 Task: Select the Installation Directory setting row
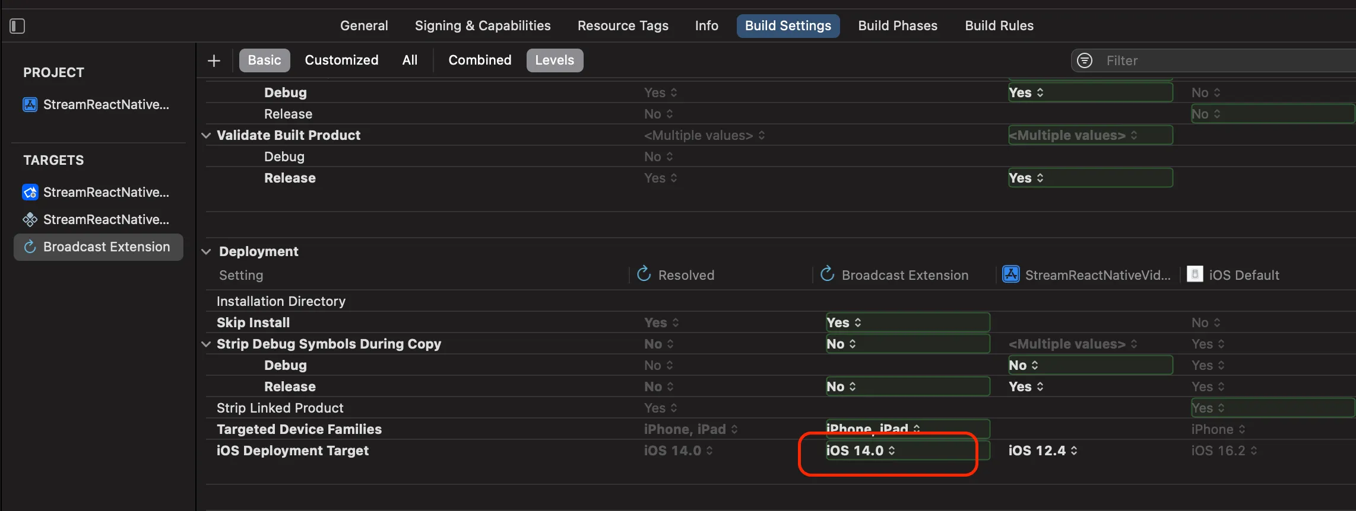click(x=781, y=302)
